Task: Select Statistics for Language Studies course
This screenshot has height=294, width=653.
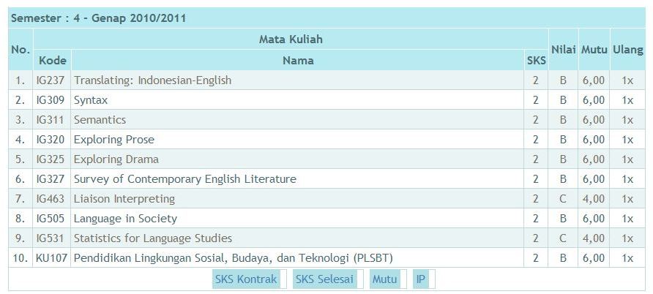Action: 153,238
